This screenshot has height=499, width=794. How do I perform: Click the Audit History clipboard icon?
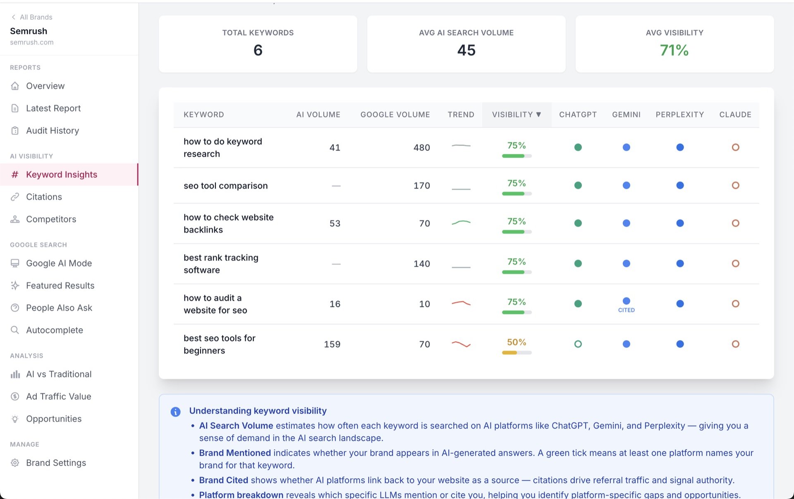click(15, 131)
